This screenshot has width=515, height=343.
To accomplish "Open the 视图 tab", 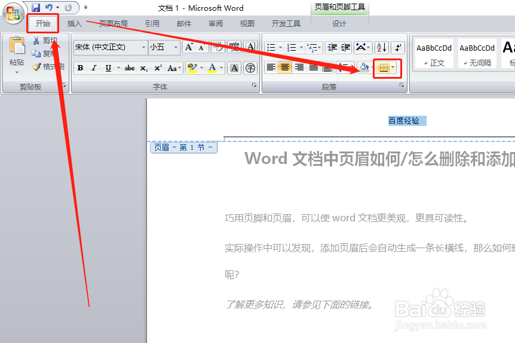I will pyautogui.click(x=247, y=24).
